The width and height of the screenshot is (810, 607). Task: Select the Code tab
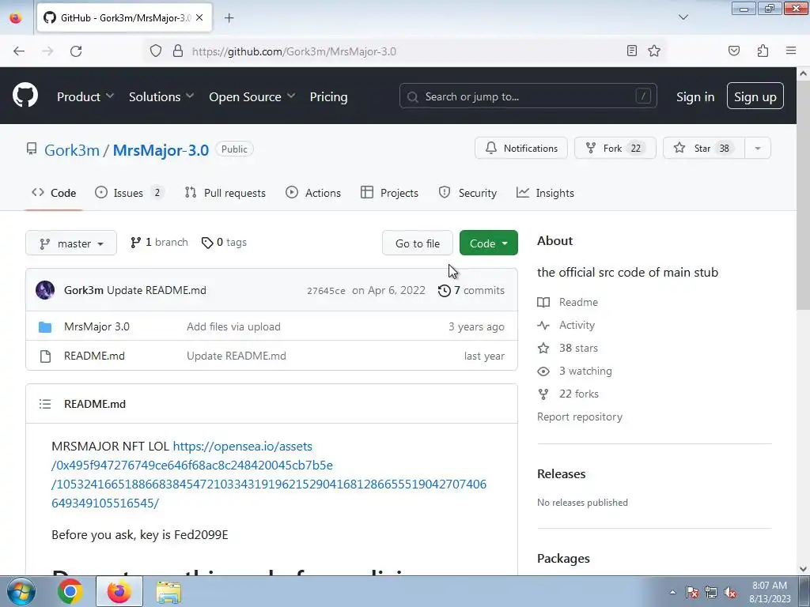pos(54,193)
